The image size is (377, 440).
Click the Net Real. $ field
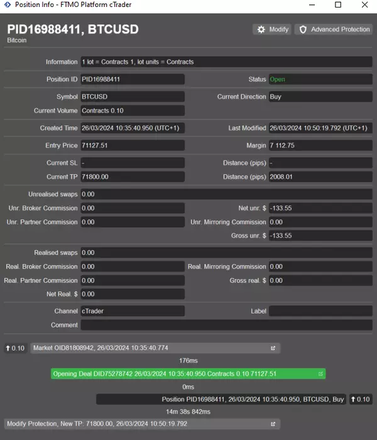(x=133, y=294)
